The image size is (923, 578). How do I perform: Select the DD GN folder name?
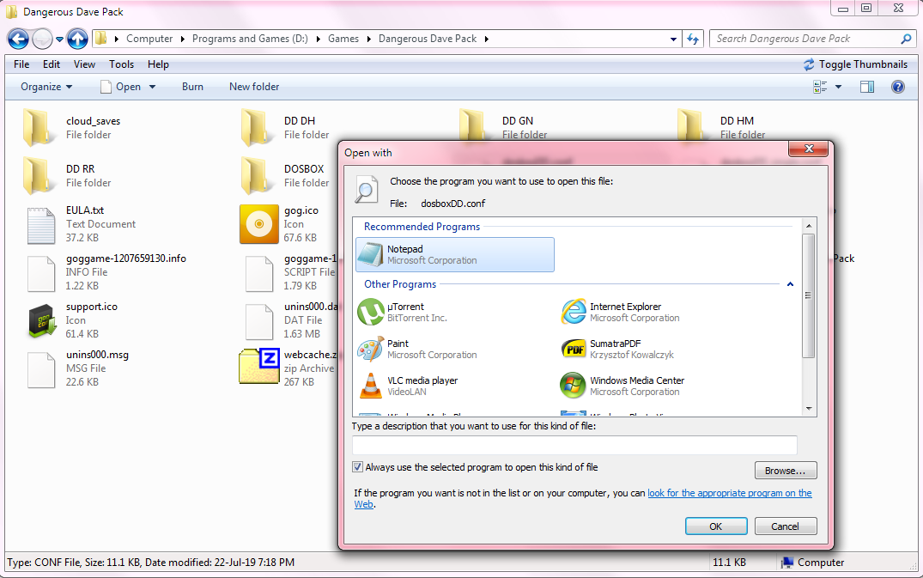click(518, 120)
